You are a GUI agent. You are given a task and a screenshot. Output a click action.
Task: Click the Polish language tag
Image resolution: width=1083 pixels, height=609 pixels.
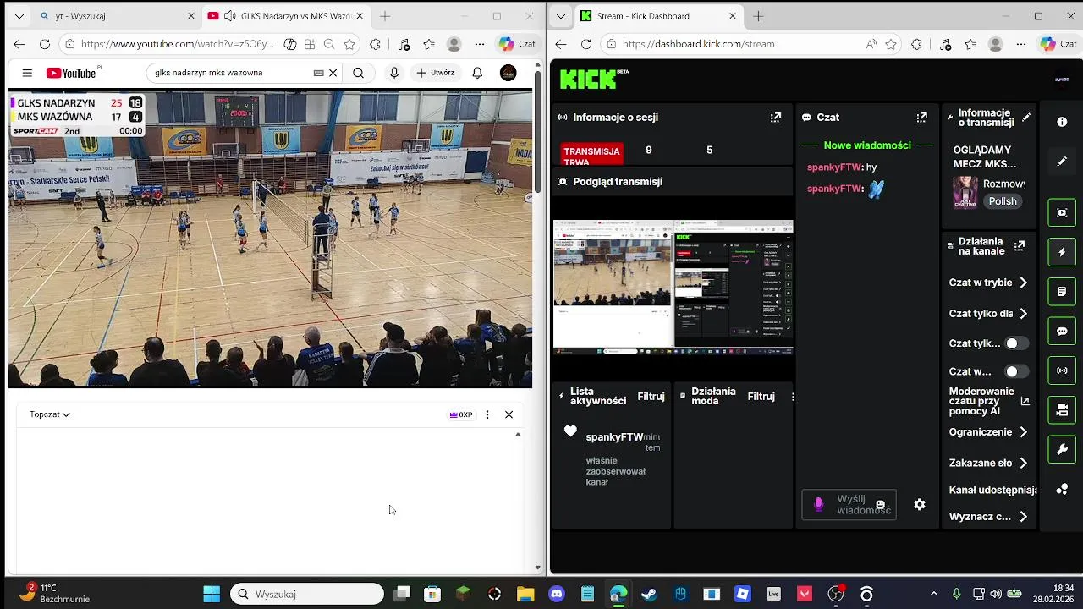pos(1003,201)
